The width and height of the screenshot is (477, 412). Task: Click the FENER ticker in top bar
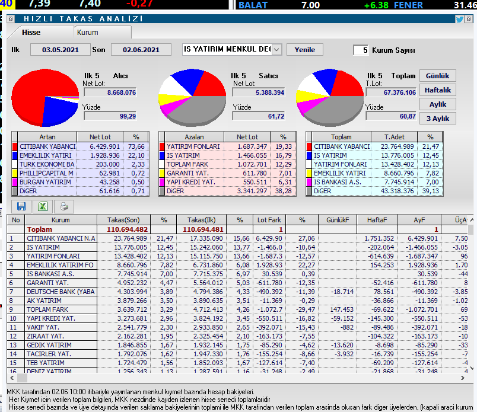[408, 5]
